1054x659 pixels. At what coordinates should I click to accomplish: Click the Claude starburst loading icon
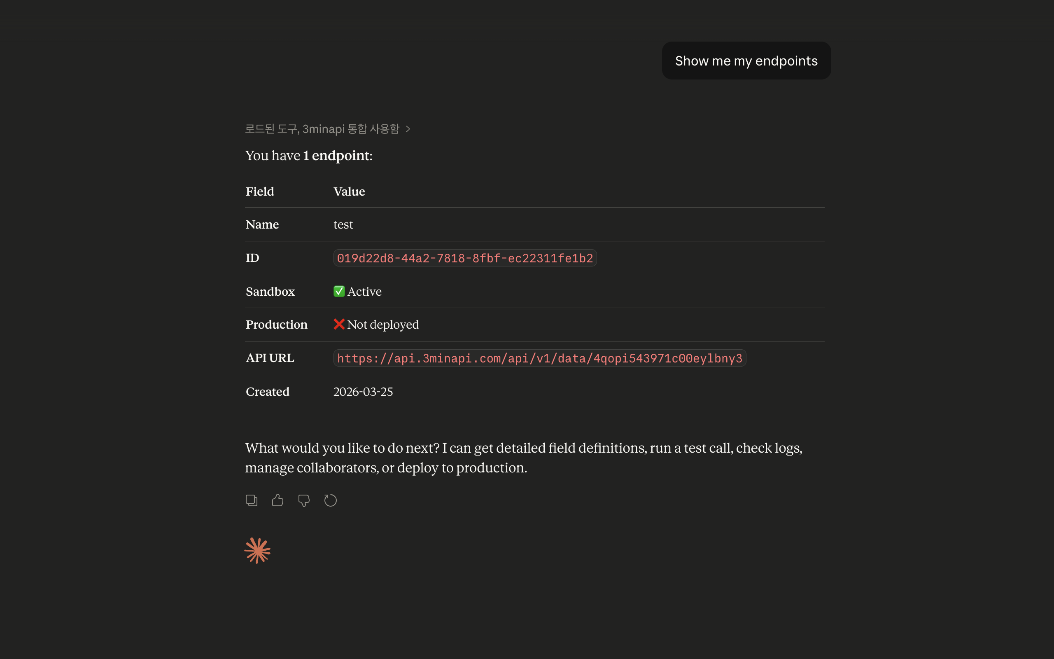(257, 550)
